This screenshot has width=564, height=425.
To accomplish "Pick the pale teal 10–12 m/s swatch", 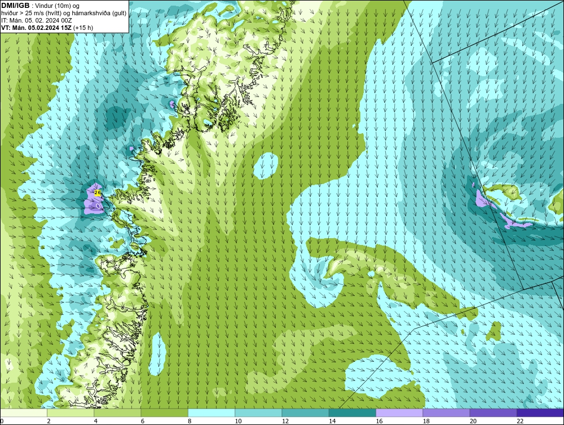I will [x=258, y=413].
